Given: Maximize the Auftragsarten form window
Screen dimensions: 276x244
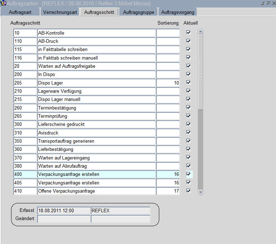Looking at the screenshot, I should pyautogui.click(x=268, y=3).
